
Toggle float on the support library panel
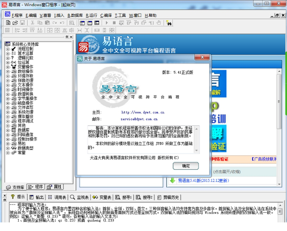click(x=67, y=37)
